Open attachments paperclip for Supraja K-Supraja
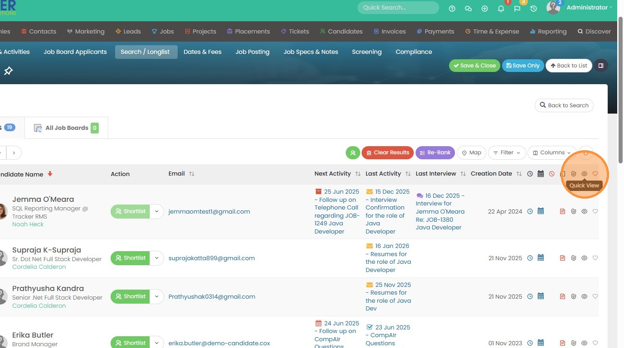624x348 pixels. 573,258
